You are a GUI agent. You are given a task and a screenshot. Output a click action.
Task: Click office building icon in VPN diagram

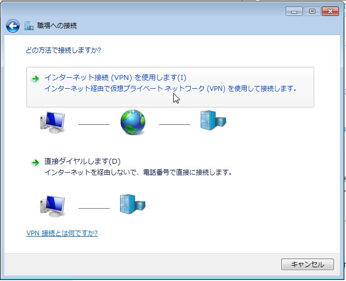pyautogui.click(x=213, y=120)
